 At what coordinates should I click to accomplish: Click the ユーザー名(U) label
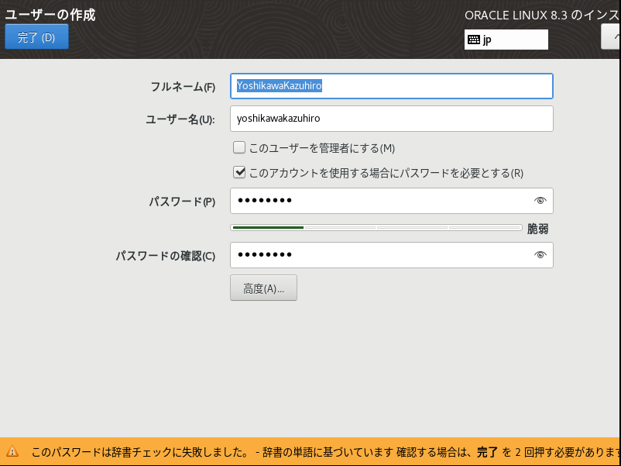tap(180, 119)
